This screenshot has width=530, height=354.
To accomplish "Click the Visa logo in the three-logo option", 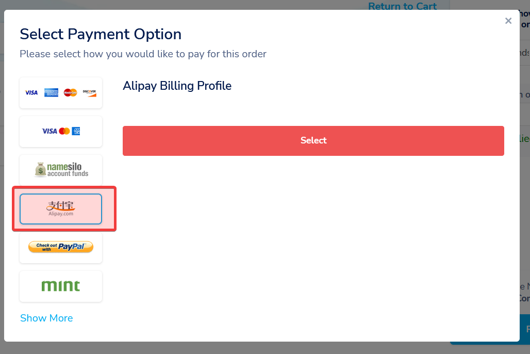I will (49, 131).
